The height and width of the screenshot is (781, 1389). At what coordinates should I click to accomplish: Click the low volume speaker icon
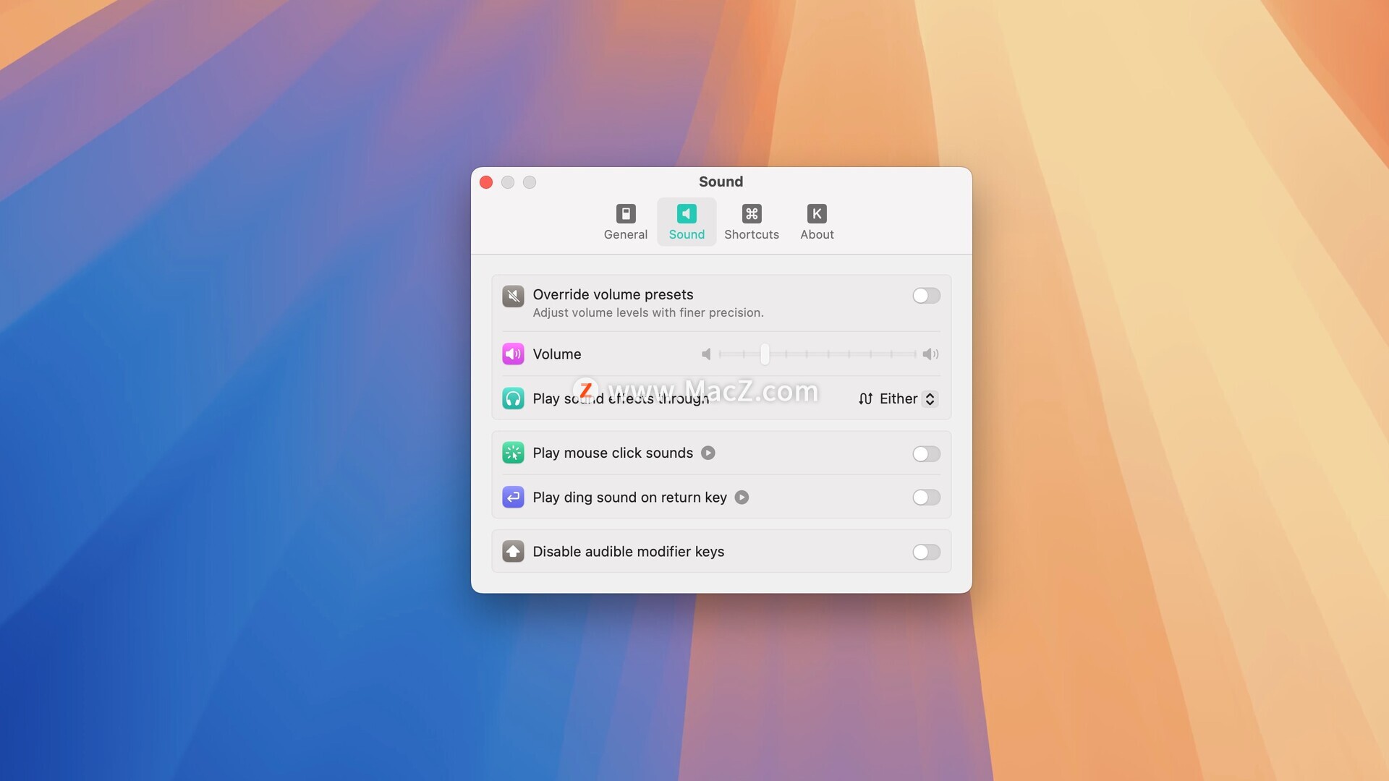point(706,354)
